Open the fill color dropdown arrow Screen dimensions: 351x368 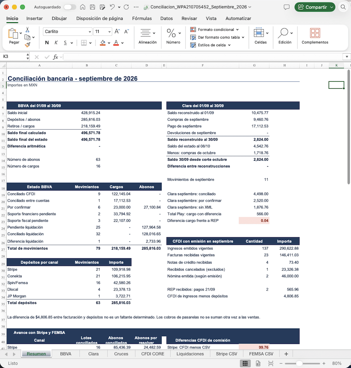tap(109, 43)
